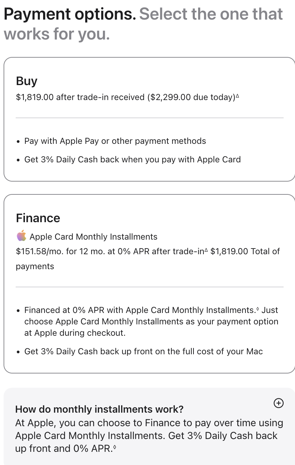Open the footnote triangle after "after trade-in"
This screenshot has height=465, width=295.
206,250
